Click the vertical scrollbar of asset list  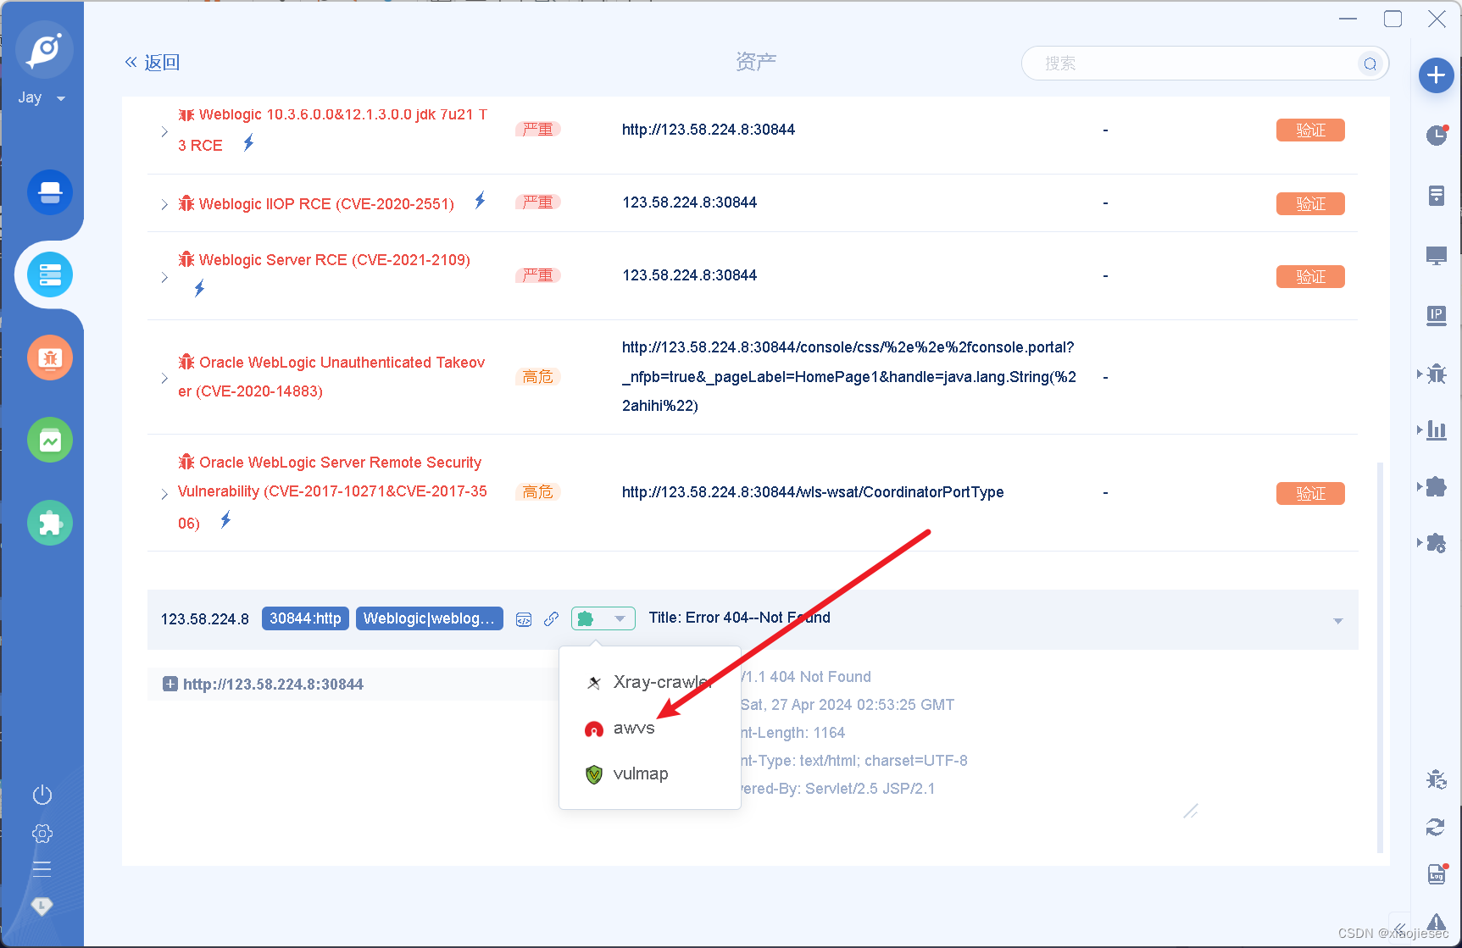point(1381,657)
